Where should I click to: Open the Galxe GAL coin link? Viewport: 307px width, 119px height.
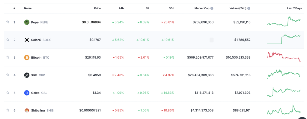click(36, 93)
